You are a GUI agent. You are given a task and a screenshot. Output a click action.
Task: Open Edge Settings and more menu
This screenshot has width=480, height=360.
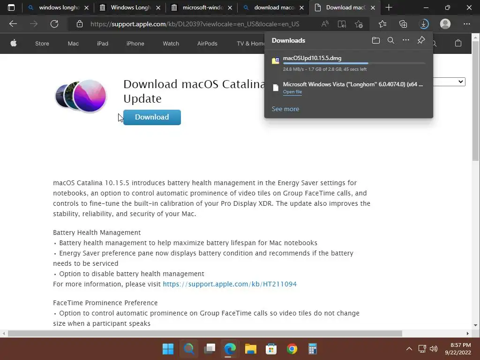tap(466, 24)
